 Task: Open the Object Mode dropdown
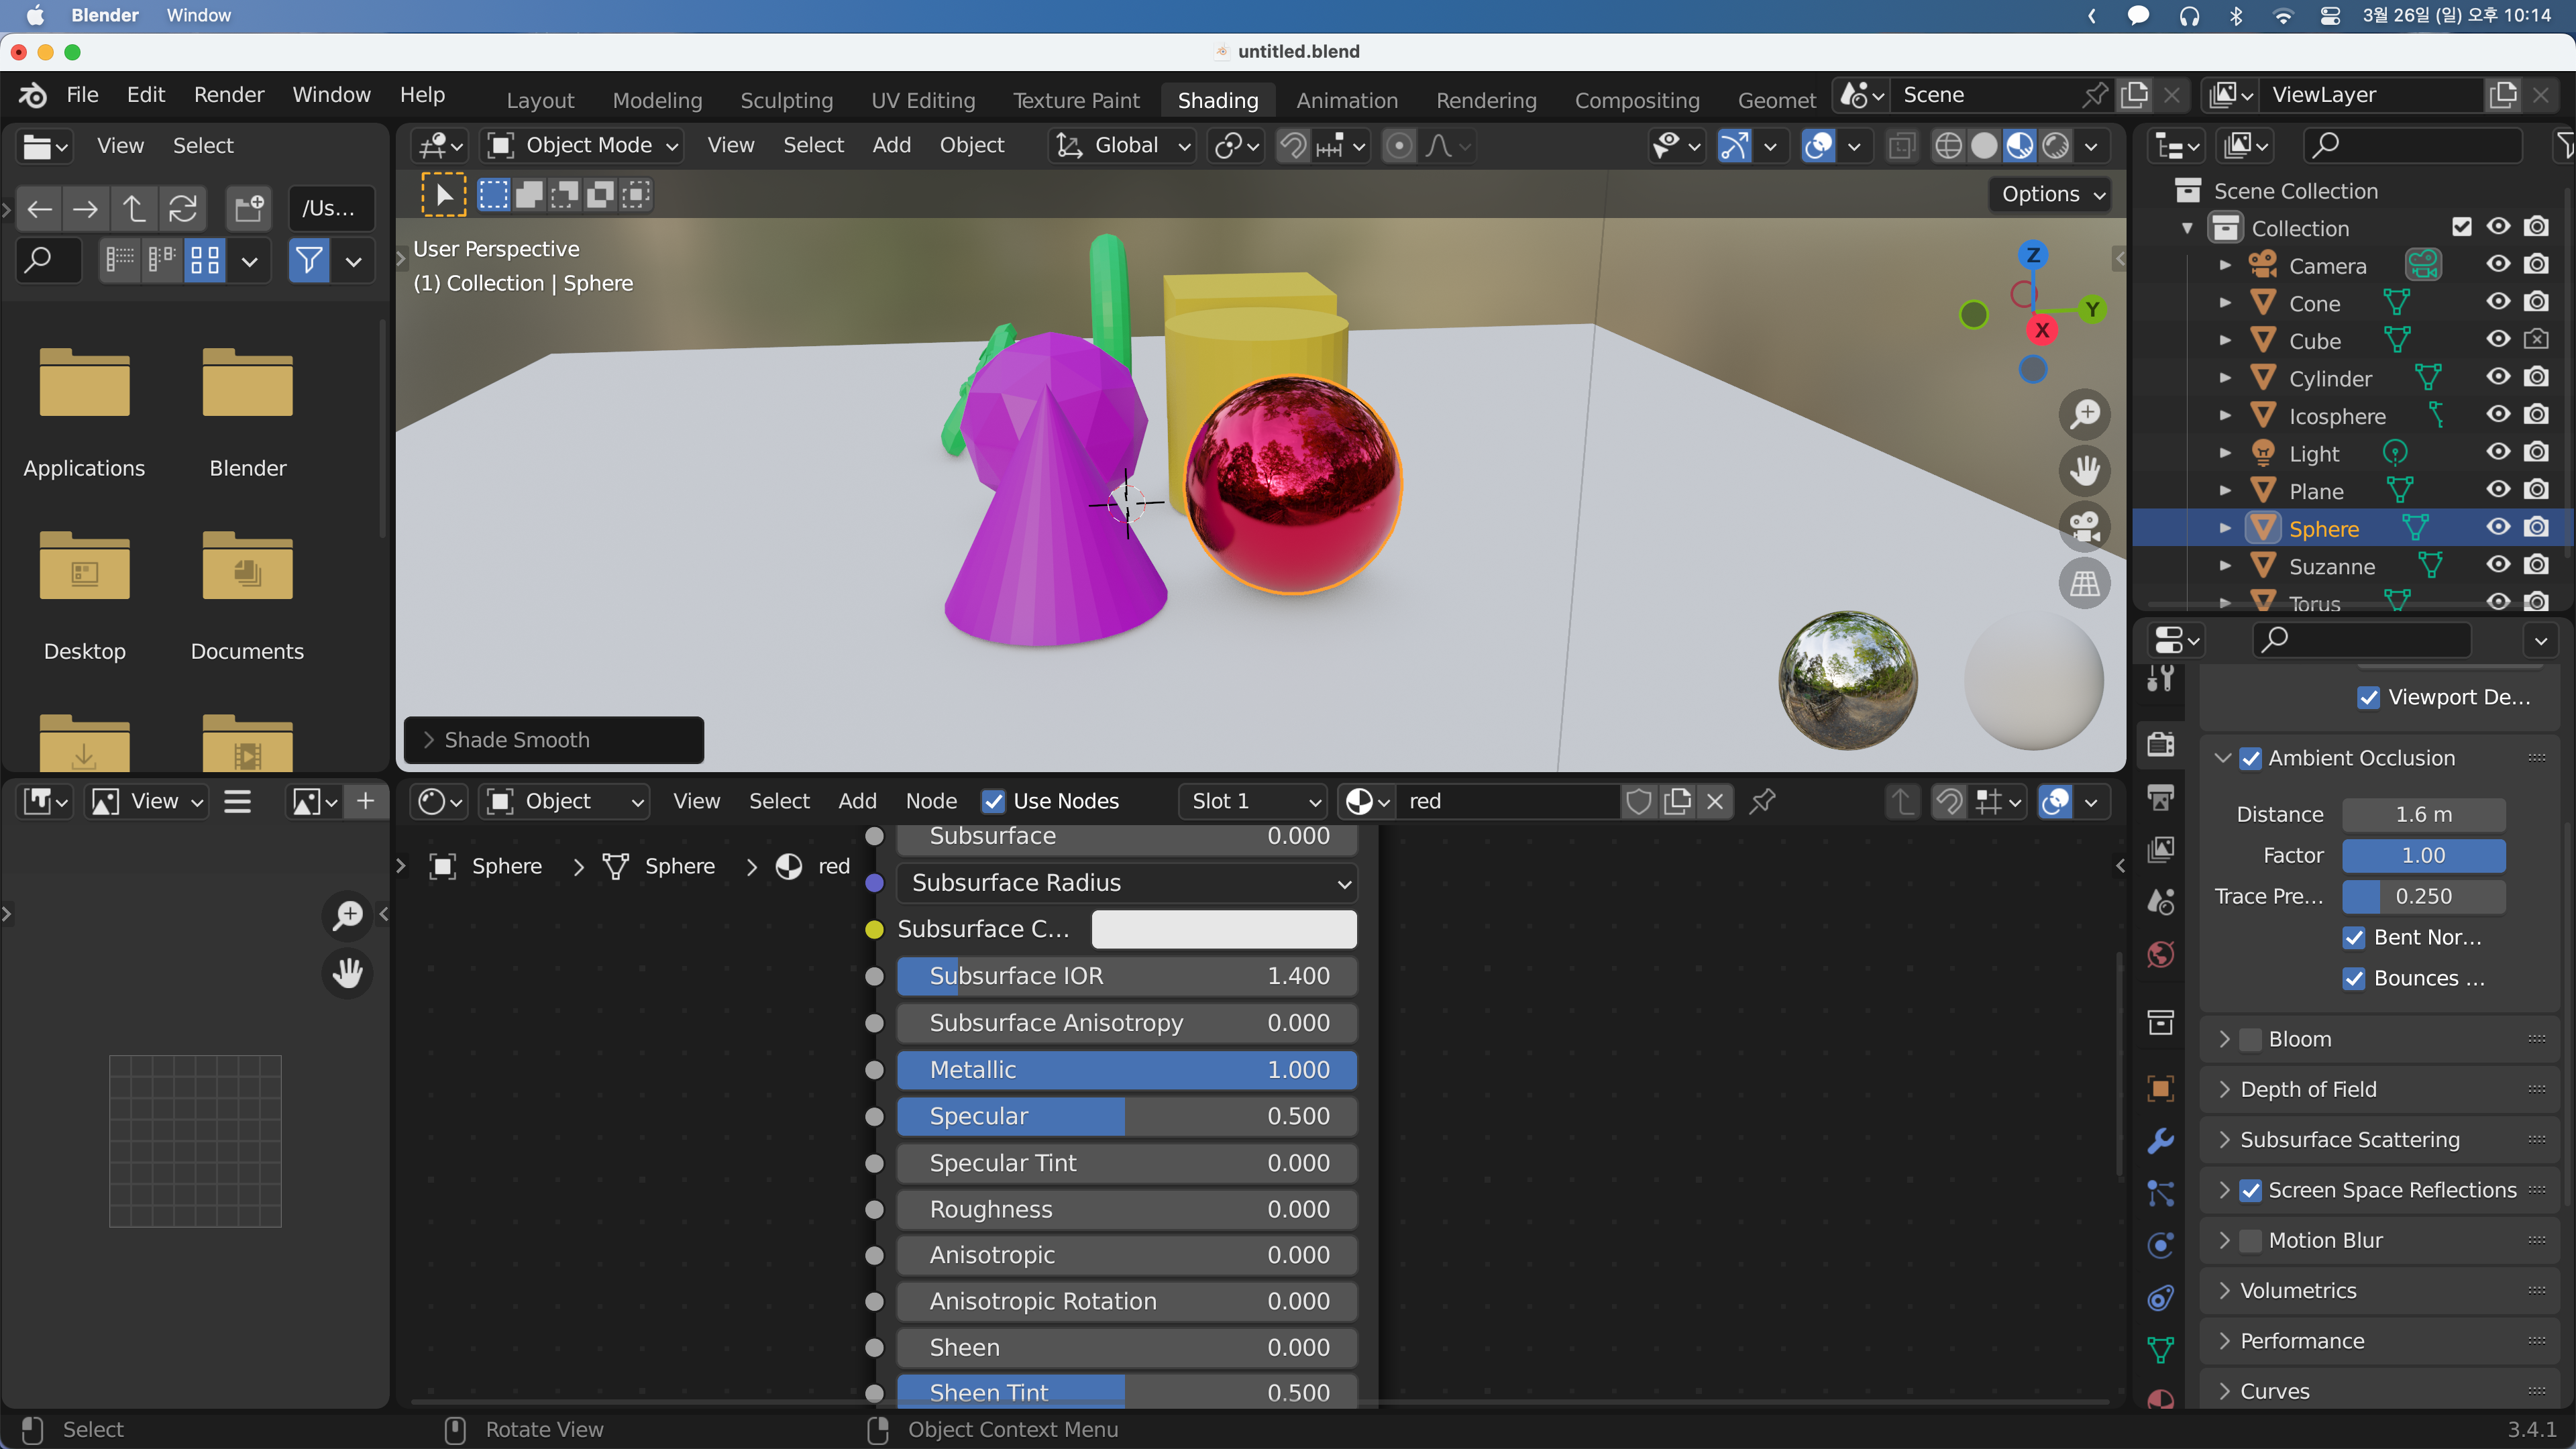click(x=584, y=146)
